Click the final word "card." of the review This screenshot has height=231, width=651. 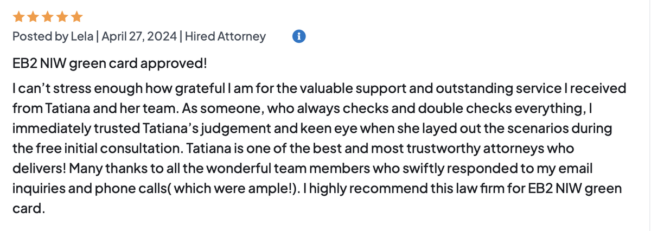click(x=28, y=209)
